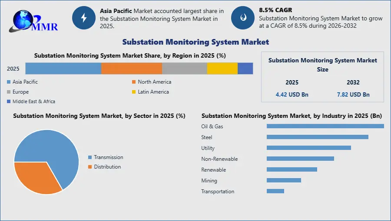Select the North America legend marker
391x221 pixels.
coord(134,82)
